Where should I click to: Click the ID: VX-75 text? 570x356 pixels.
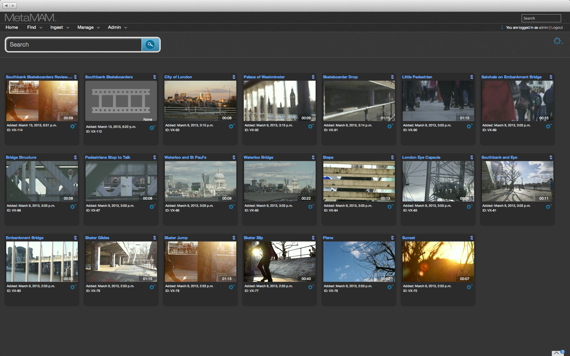pyautogui.click(x=410, y=291)
